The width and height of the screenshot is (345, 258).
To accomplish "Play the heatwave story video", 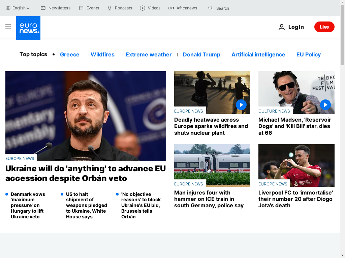I will point(241,105).
